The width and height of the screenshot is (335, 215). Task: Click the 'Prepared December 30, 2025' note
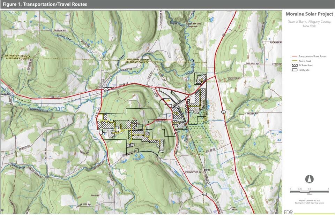pyautogui.click(x=309, y=201)
